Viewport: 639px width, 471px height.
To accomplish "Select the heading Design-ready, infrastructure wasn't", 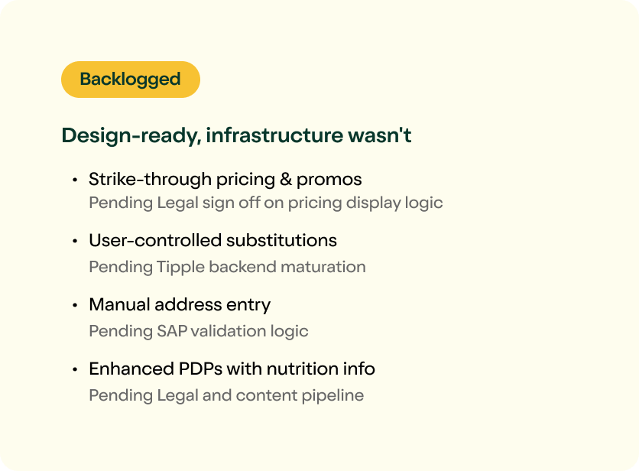I will (x=236, y=135).
